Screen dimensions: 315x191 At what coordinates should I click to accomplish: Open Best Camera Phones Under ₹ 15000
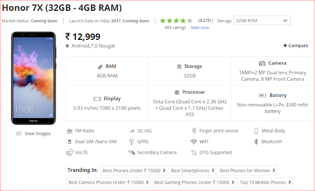coord(108,182)
